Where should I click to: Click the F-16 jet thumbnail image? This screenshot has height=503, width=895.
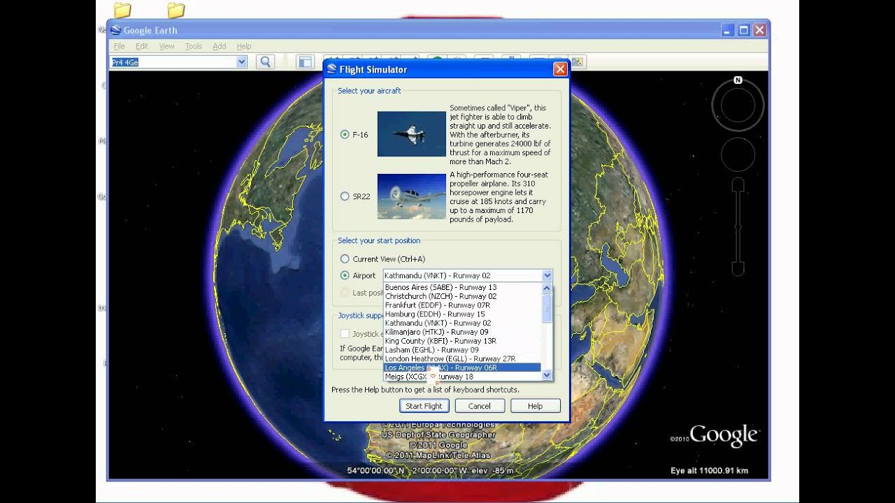(411, 134)
